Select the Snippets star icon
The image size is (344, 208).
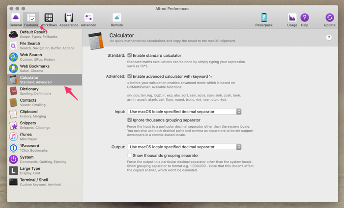click(x=13, y=125)
